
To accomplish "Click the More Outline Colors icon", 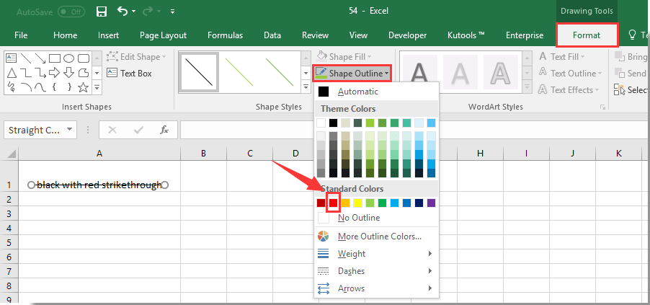I will [324, 237].
